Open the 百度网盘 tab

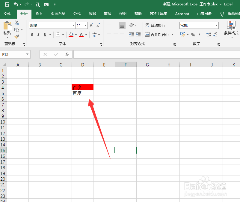pyautogui.click(x=204, y=14)
